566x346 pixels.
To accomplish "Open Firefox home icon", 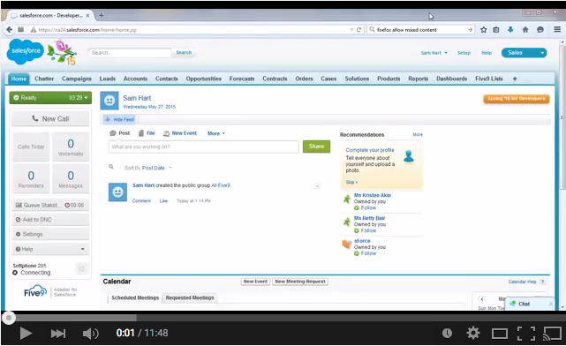I will [525, 30].
